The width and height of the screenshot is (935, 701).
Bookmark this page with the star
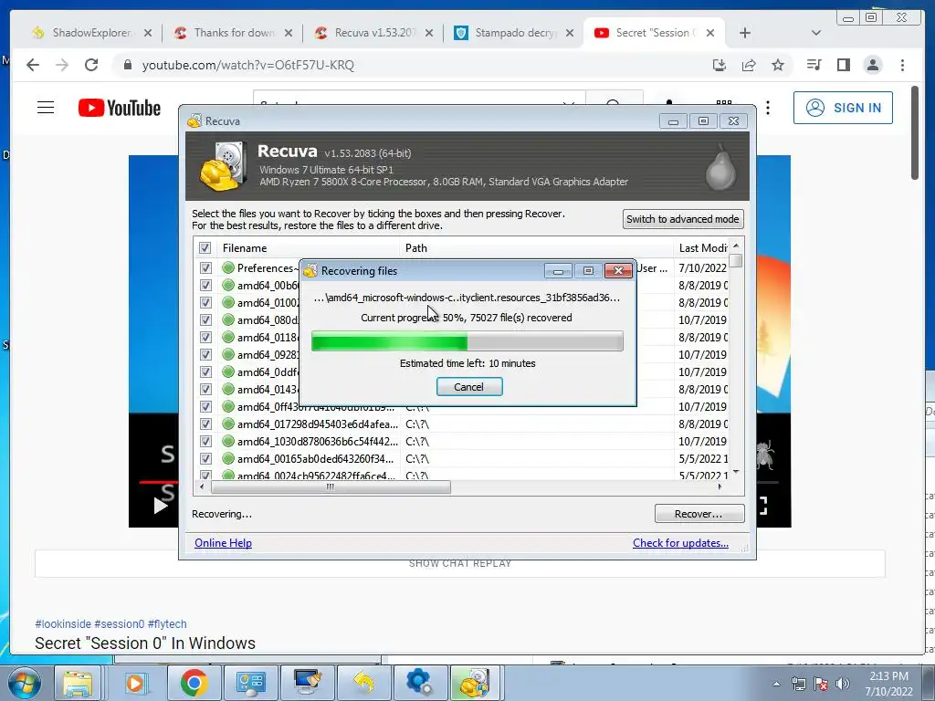click(778, 65)
